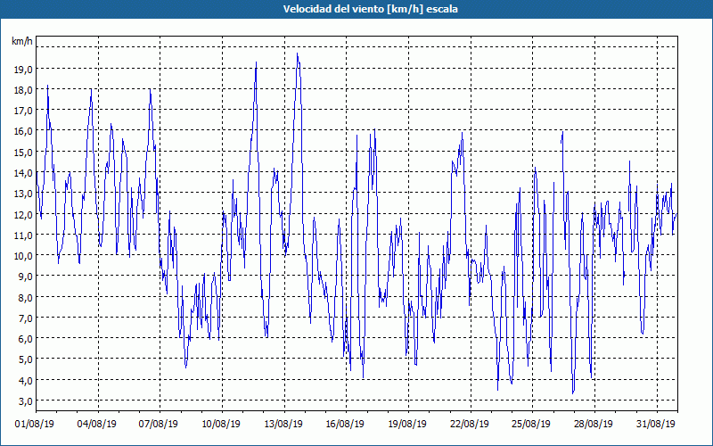Select the 28/08/19 date label

coord(594,424)
